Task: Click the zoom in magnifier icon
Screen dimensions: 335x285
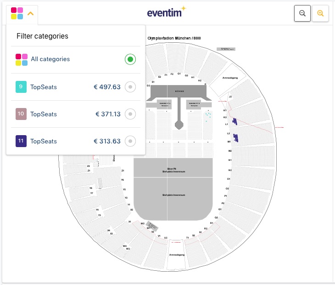Action: tap(320, 13)
